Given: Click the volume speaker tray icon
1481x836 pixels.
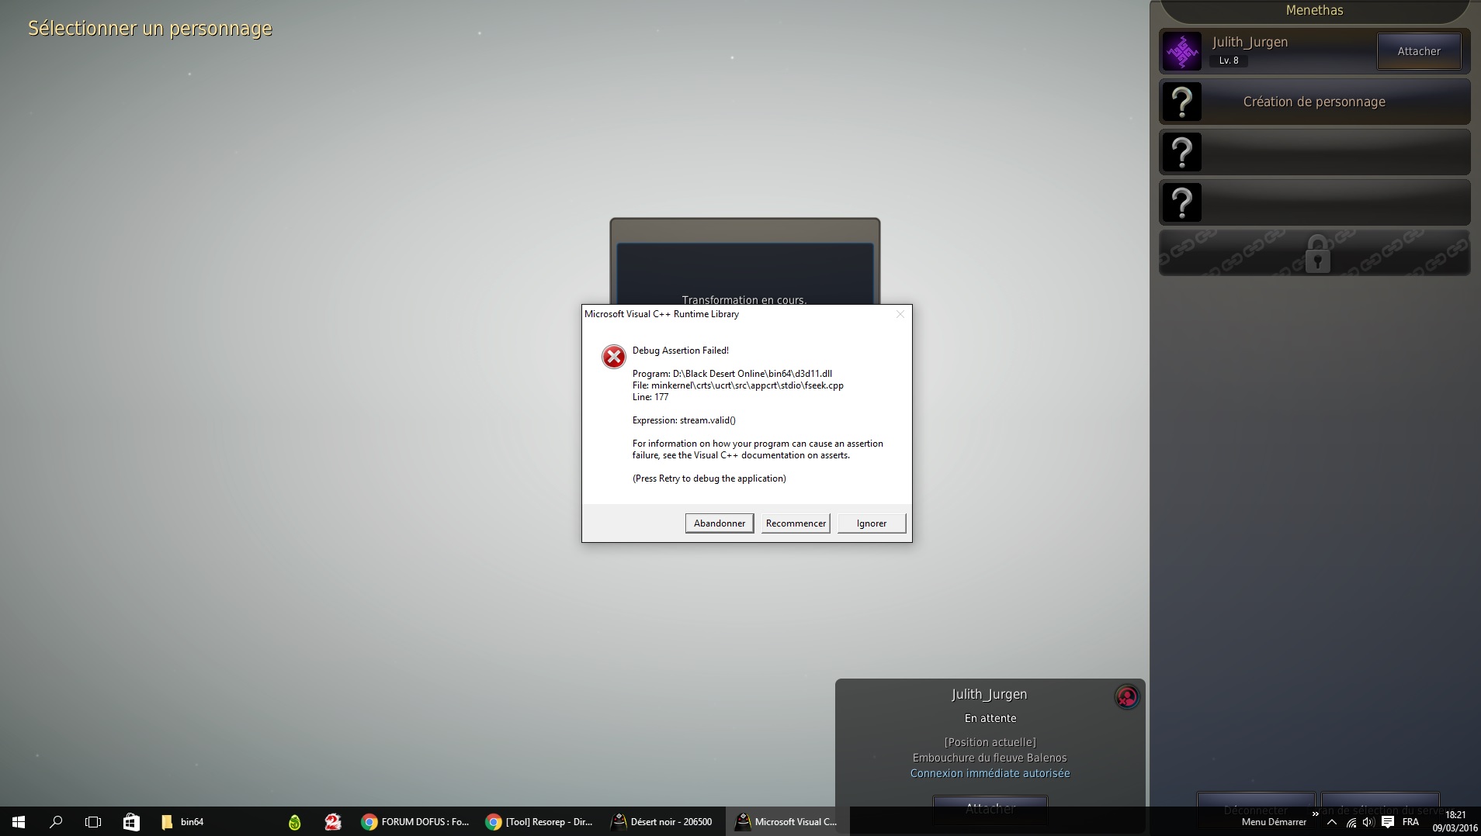Looking at the screenshot, I should click(1368, 822).
